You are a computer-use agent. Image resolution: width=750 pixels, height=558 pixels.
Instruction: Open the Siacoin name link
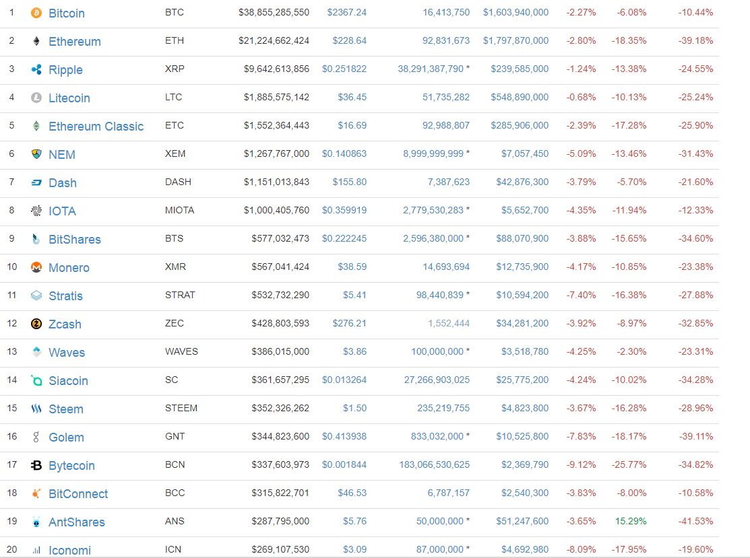coord(69,380)
